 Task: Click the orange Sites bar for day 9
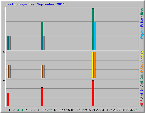43,71
